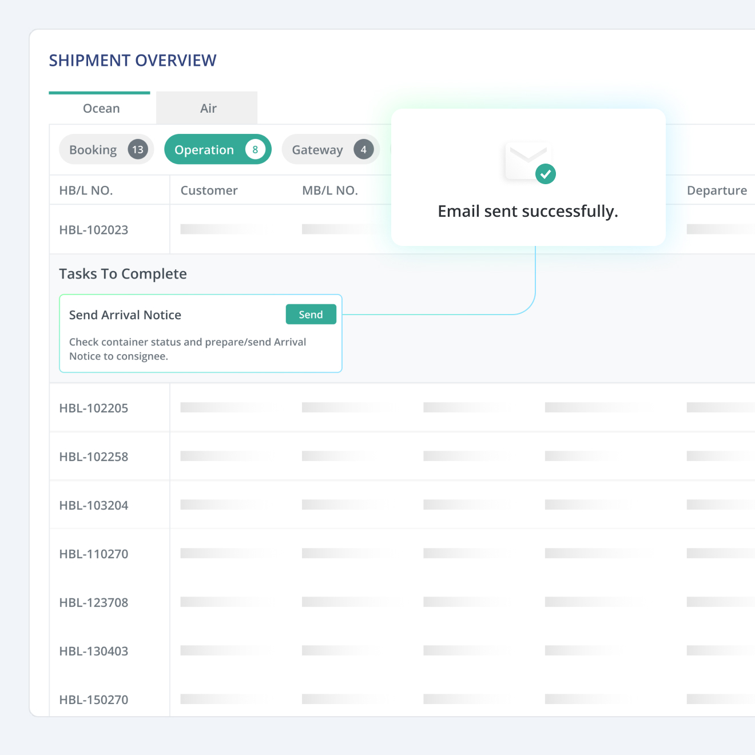Click the green checkmark badge icon
The image size is (755, 755).
[x=546, y=174]
